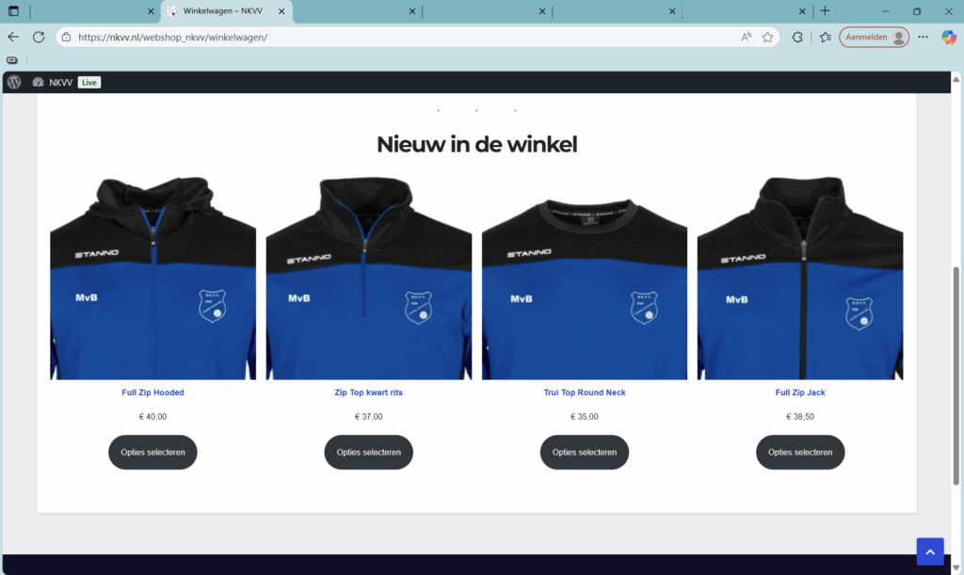Open the Copilot icon in toolbar

click(948, 38)
